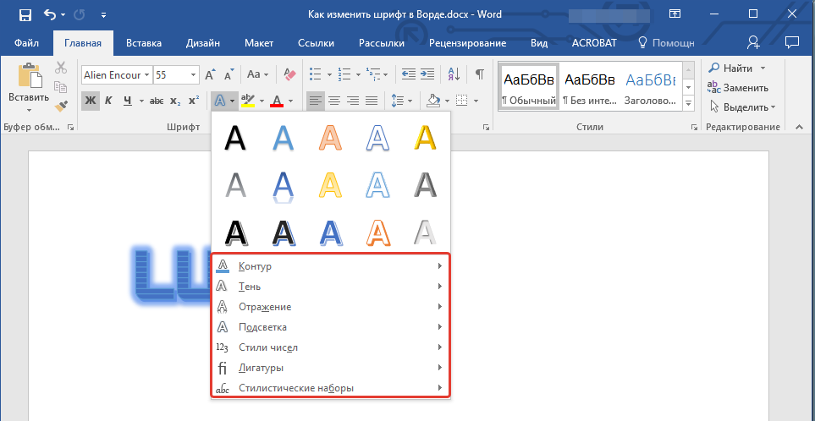Image resolution: width=815 pixels, height=421 pixels.
Task: Open the Вставка ribbon tab
Action: point(144,42)
